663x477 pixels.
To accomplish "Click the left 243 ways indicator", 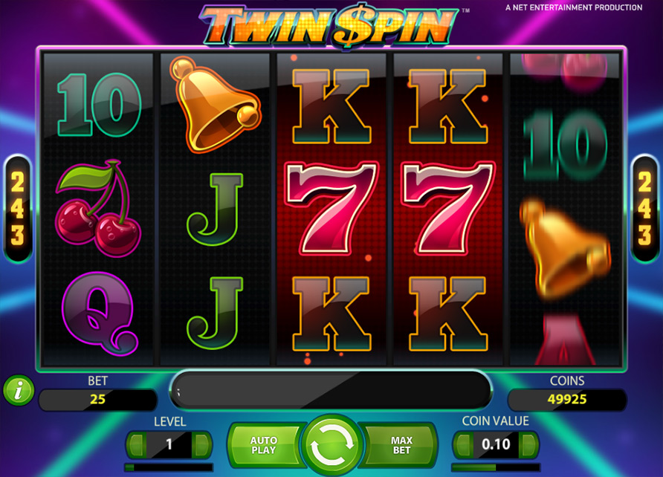I will tap(18, 209).
